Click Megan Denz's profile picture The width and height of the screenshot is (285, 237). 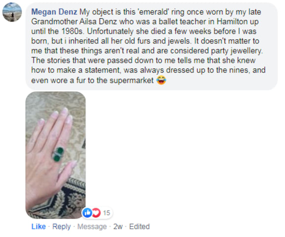pyautogui.click(x=12, y=12)
